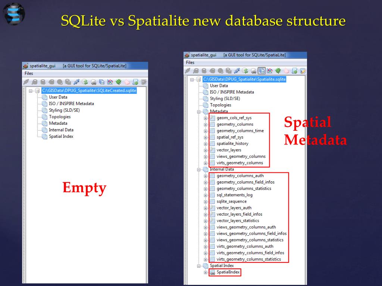Click the chart composer icon in SQLiteCreated window toolbar
Image resolution: width=382 pixels, height=286 pixels.
(110, 82)
